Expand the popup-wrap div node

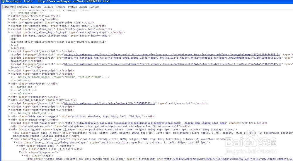9,120
